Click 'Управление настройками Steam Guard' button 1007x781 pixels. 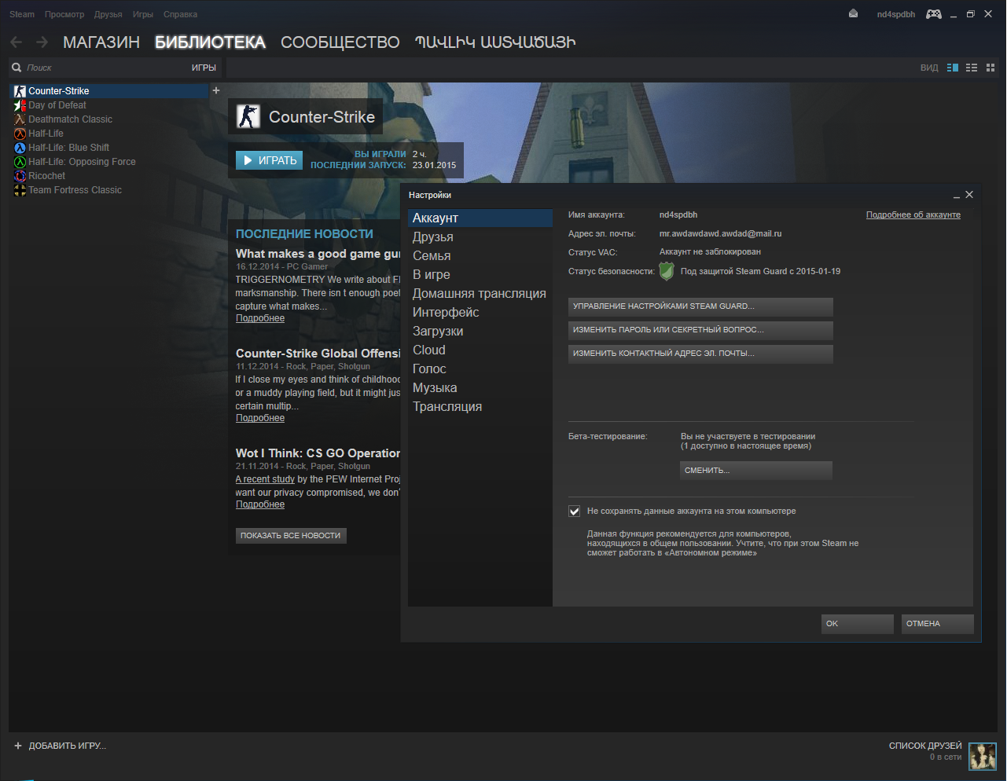[x=700, y=306]
